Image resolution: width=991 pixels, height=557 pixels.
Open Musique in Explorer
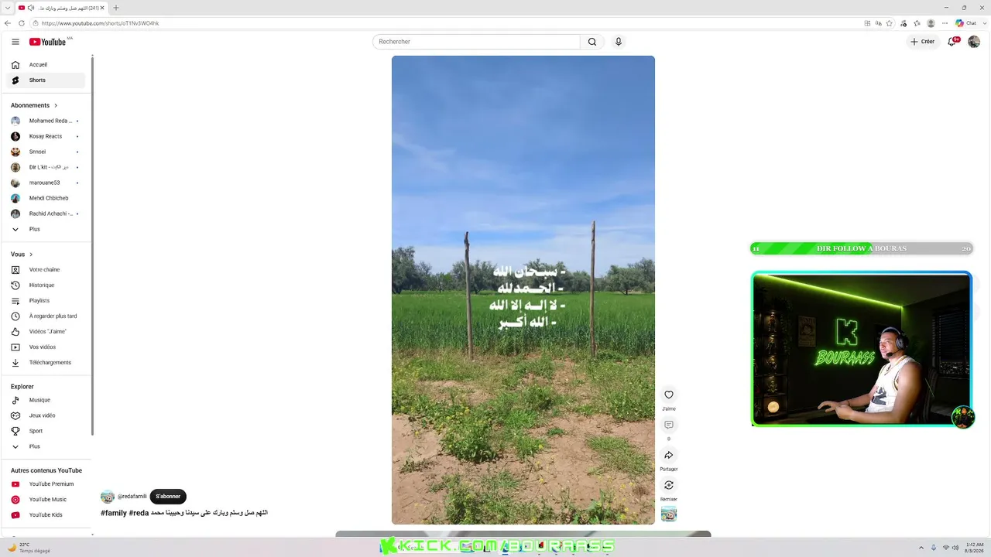coord(46,400)
